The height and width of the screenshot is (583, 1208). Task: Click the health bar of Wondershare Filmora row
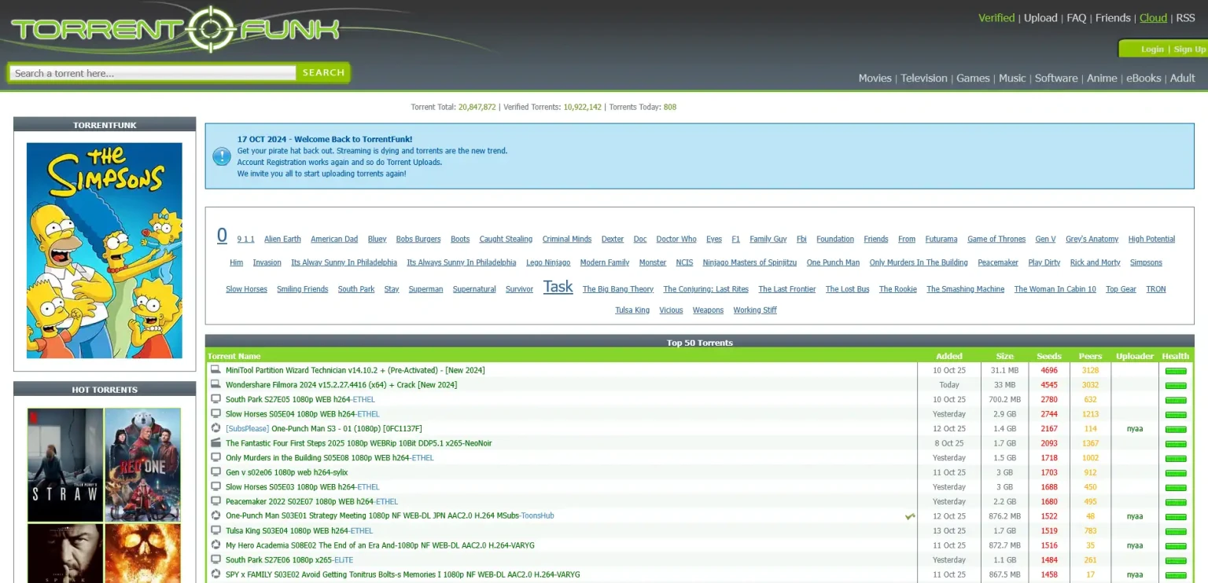(x=1176, y=386)
